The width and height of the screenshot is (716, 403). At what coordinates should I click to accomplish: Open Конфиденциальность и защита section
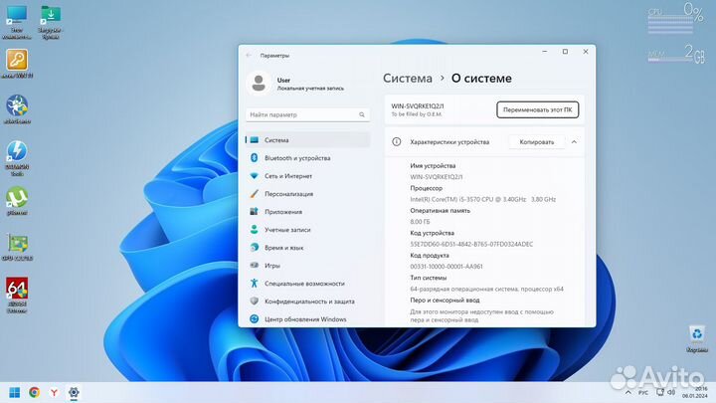coord(307,302)
